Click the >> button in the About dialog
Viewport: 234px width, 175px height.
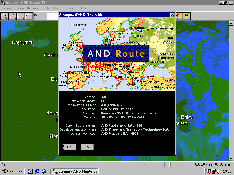[87, 147]
